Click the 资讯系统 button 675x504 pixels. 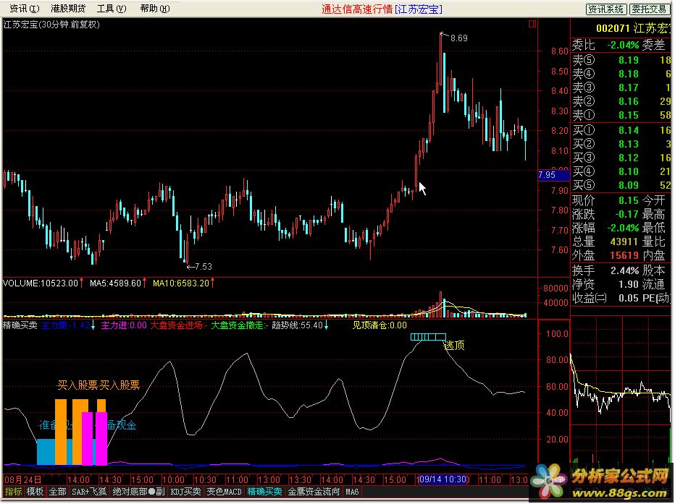[x=605, y=9]
